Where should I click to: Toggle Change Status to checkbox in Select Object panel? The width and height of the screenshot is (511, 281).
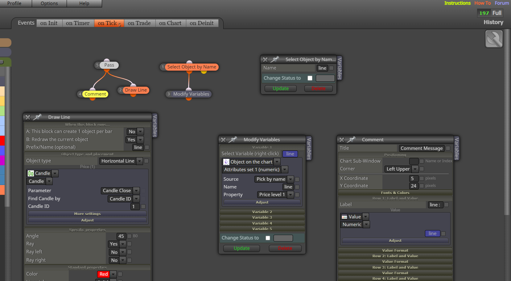tap(310, 78)
